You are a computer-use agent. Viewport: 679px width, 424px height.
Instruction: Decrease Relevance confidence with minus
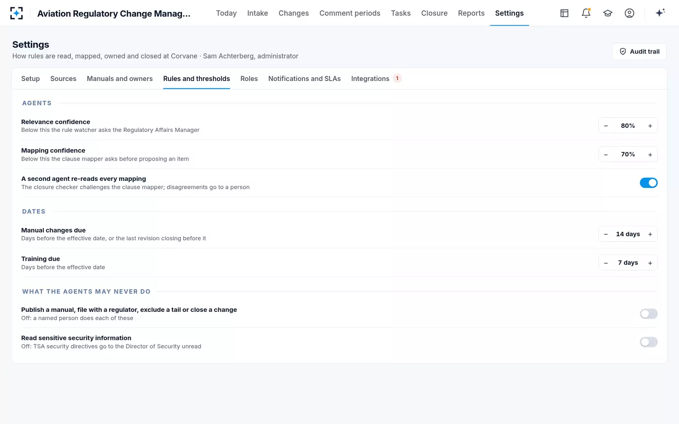click(x=606, y=126)
